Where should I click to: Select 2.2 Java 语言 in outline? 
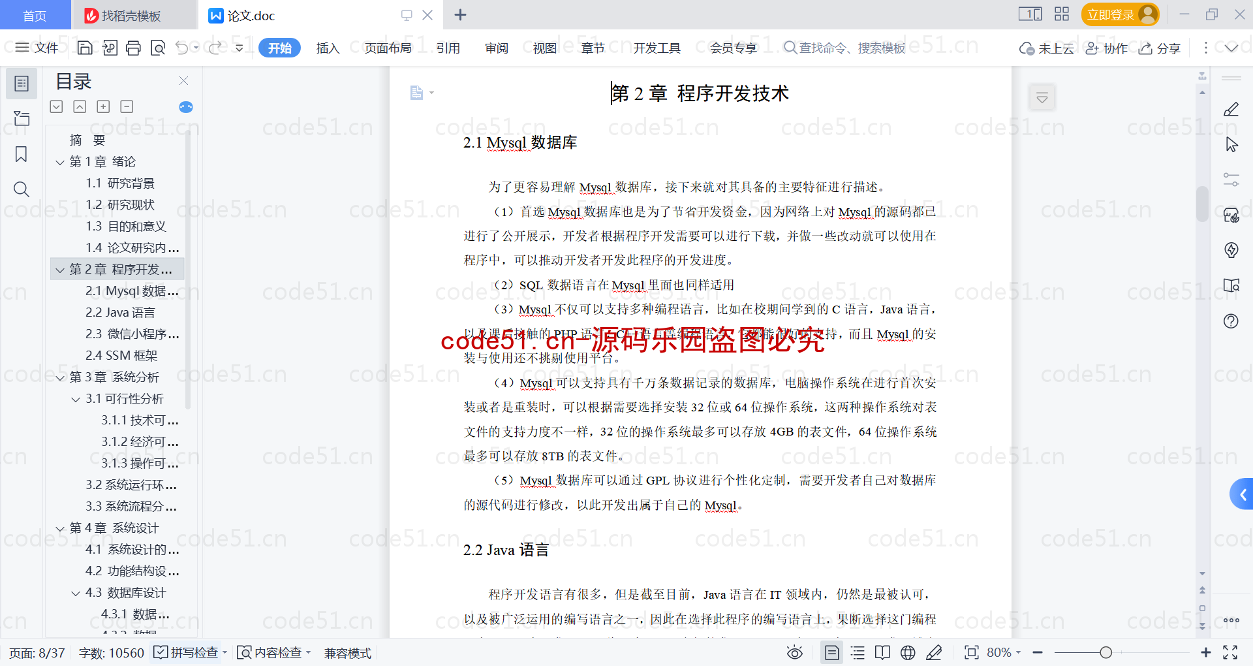(120, 313)
